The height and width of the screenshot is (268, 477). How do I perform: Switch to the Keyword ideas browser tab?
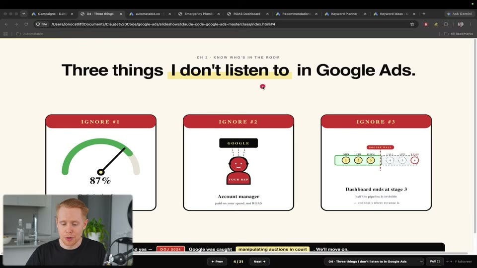pyautogui.click(x=394, y=14)
